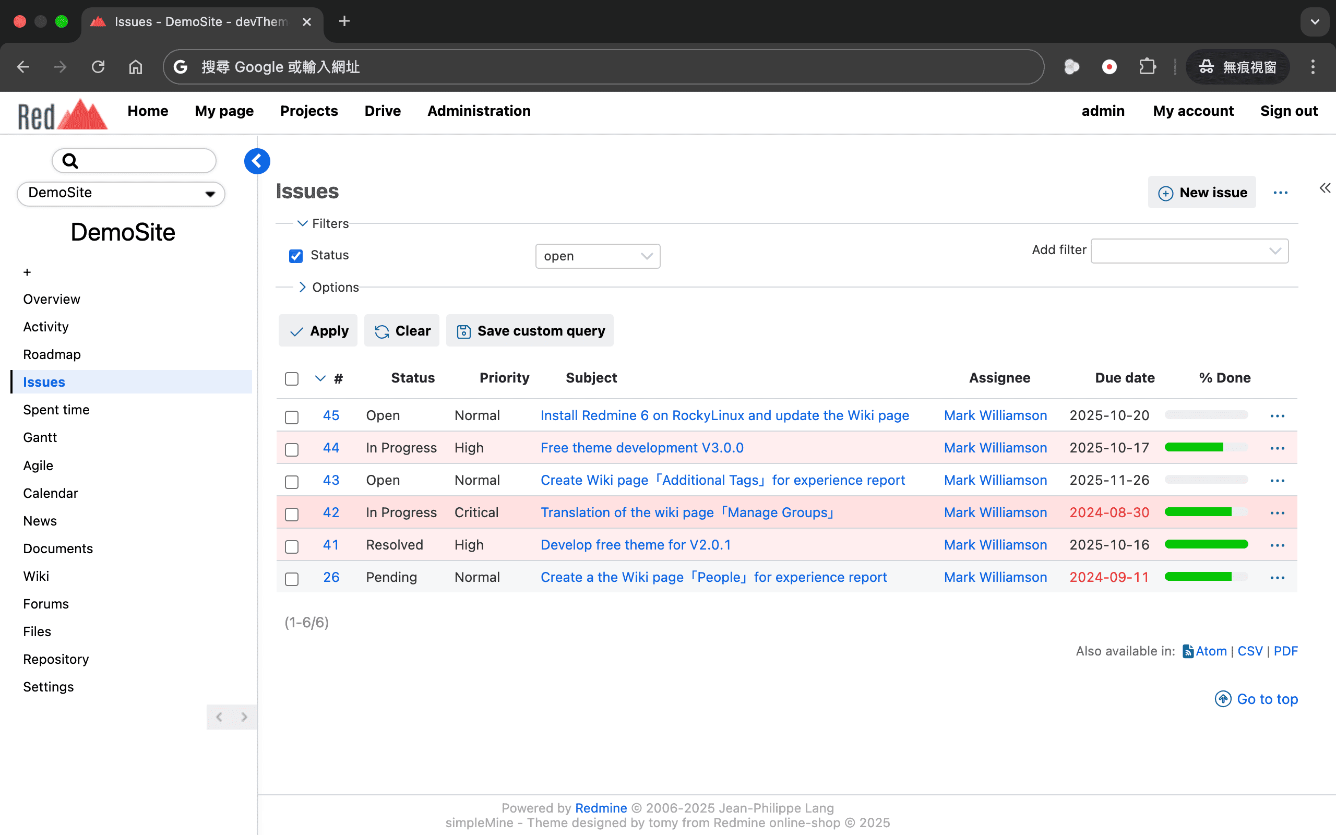Uncheck the Status filter checkbox

tap(296, 256)
